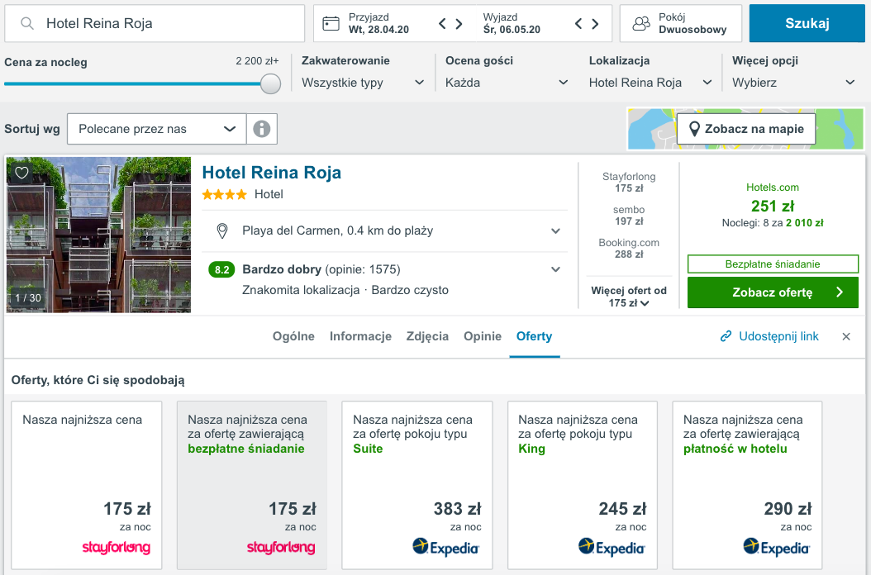
Task: Click the info icon next to sort dropdown
Action: (x=262, y=129)
